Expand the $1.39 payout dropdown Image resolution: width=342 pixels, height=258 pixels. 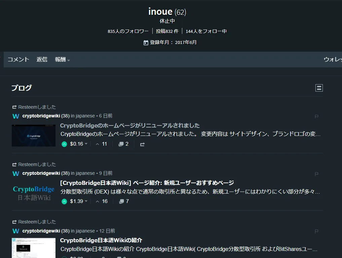point(86,201)
